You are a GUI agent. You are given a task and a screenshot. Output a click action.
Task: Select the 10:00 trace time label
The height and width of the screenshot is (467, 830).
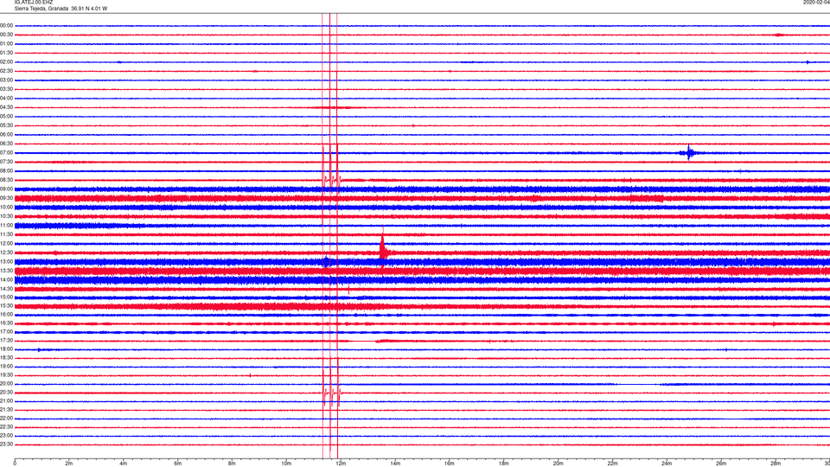pyautogui.click(x=7, y=208)
